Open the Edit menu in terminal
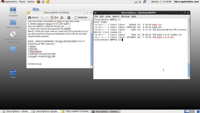The width and height of the screenshot is (200, 113). [x=102, y=16]
